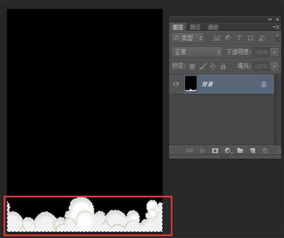Switch to the 路径 tab
Image resolution: width=284 pixels, height=238 pixels.
pyautogui.click(x=195, y=27)
